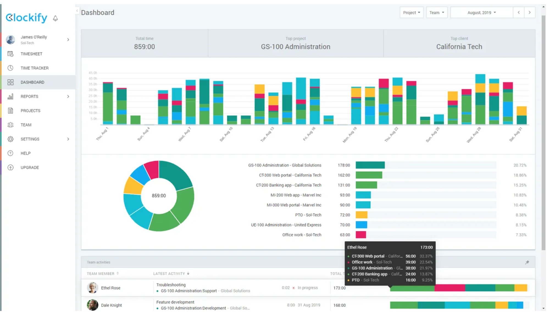This screenshot has height=317, width=552.
Task: Click GS-100 Administration:Support project link
Action: coord(188,291)
